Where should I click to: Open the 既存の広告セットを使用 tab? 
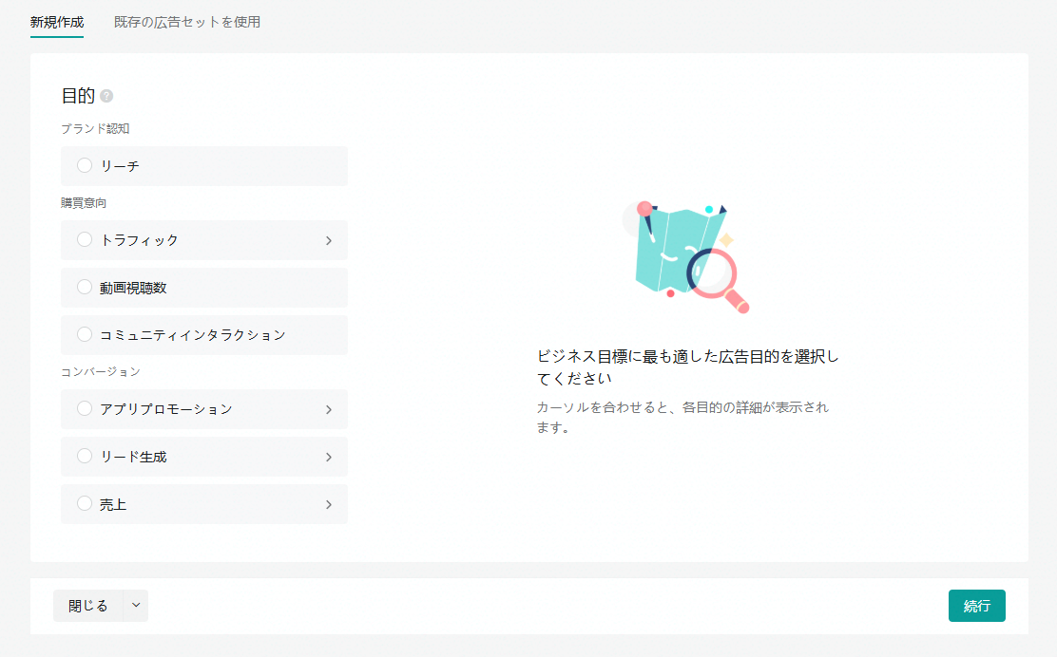[187, 22]
